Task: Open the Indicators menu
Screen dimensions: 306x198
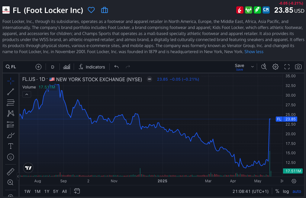Action: coord(92,67)
